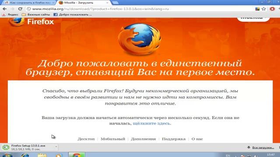Open the Мобильный footer link

click(x=113, y=139)
